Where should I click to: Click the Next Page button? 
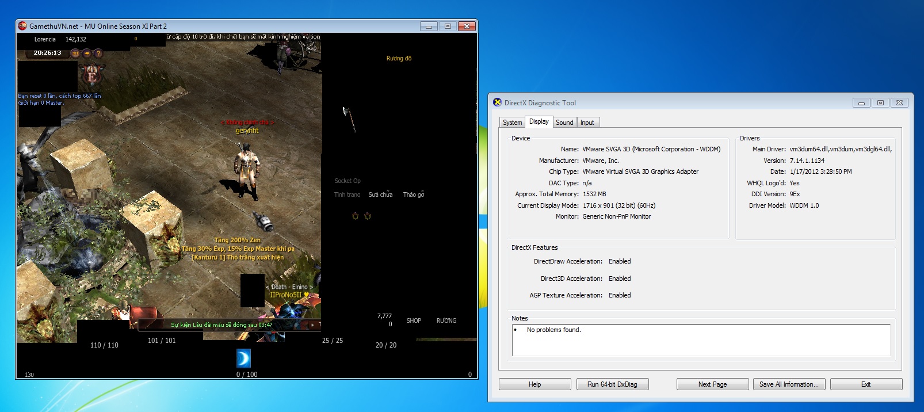point(712,384)
